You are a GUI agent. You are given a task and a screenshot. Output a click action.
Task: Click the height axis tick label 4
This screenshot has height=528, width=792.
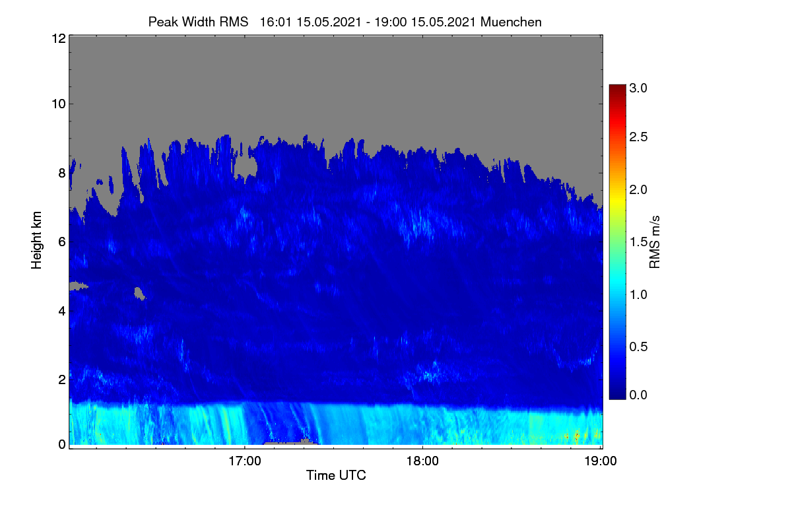[61, 311]
